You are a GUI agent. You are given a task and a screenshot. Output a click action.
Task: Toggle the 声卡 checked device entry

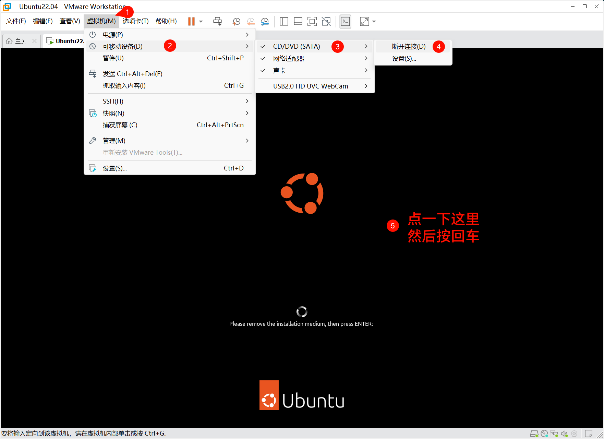315,70
